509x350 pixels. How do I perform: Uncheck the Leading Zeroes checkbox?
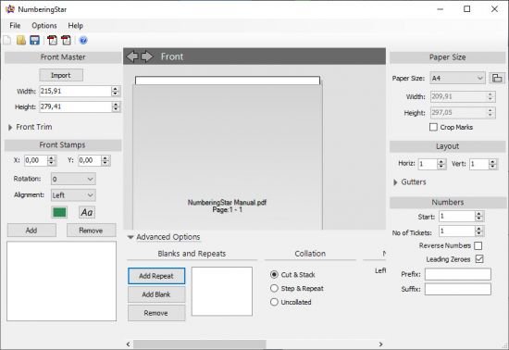click(x=479, y=259)
